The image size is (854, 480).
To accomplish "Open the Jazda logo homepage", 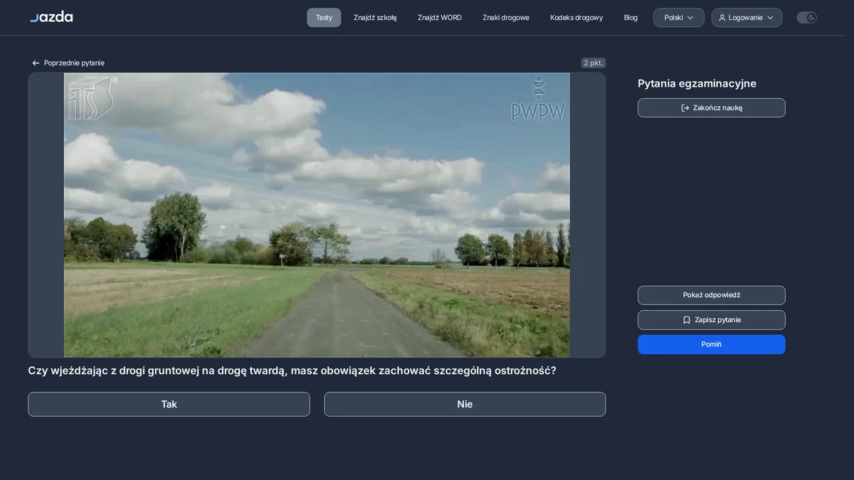I will point(51,17).
